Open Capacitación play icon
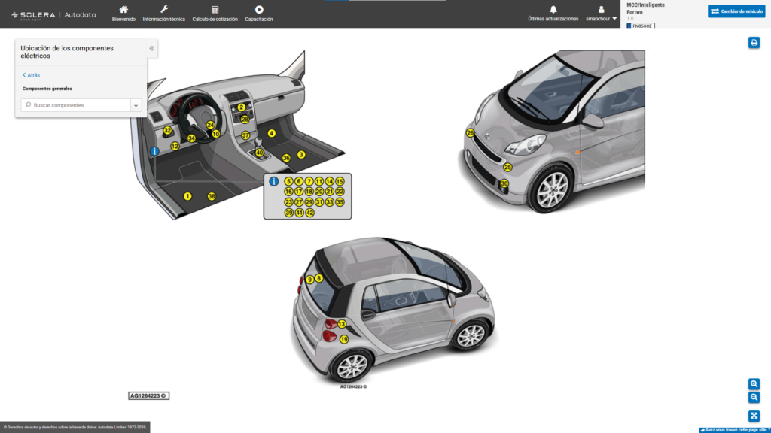The width and height of the screenshot is (771, 433). point(259,14)
